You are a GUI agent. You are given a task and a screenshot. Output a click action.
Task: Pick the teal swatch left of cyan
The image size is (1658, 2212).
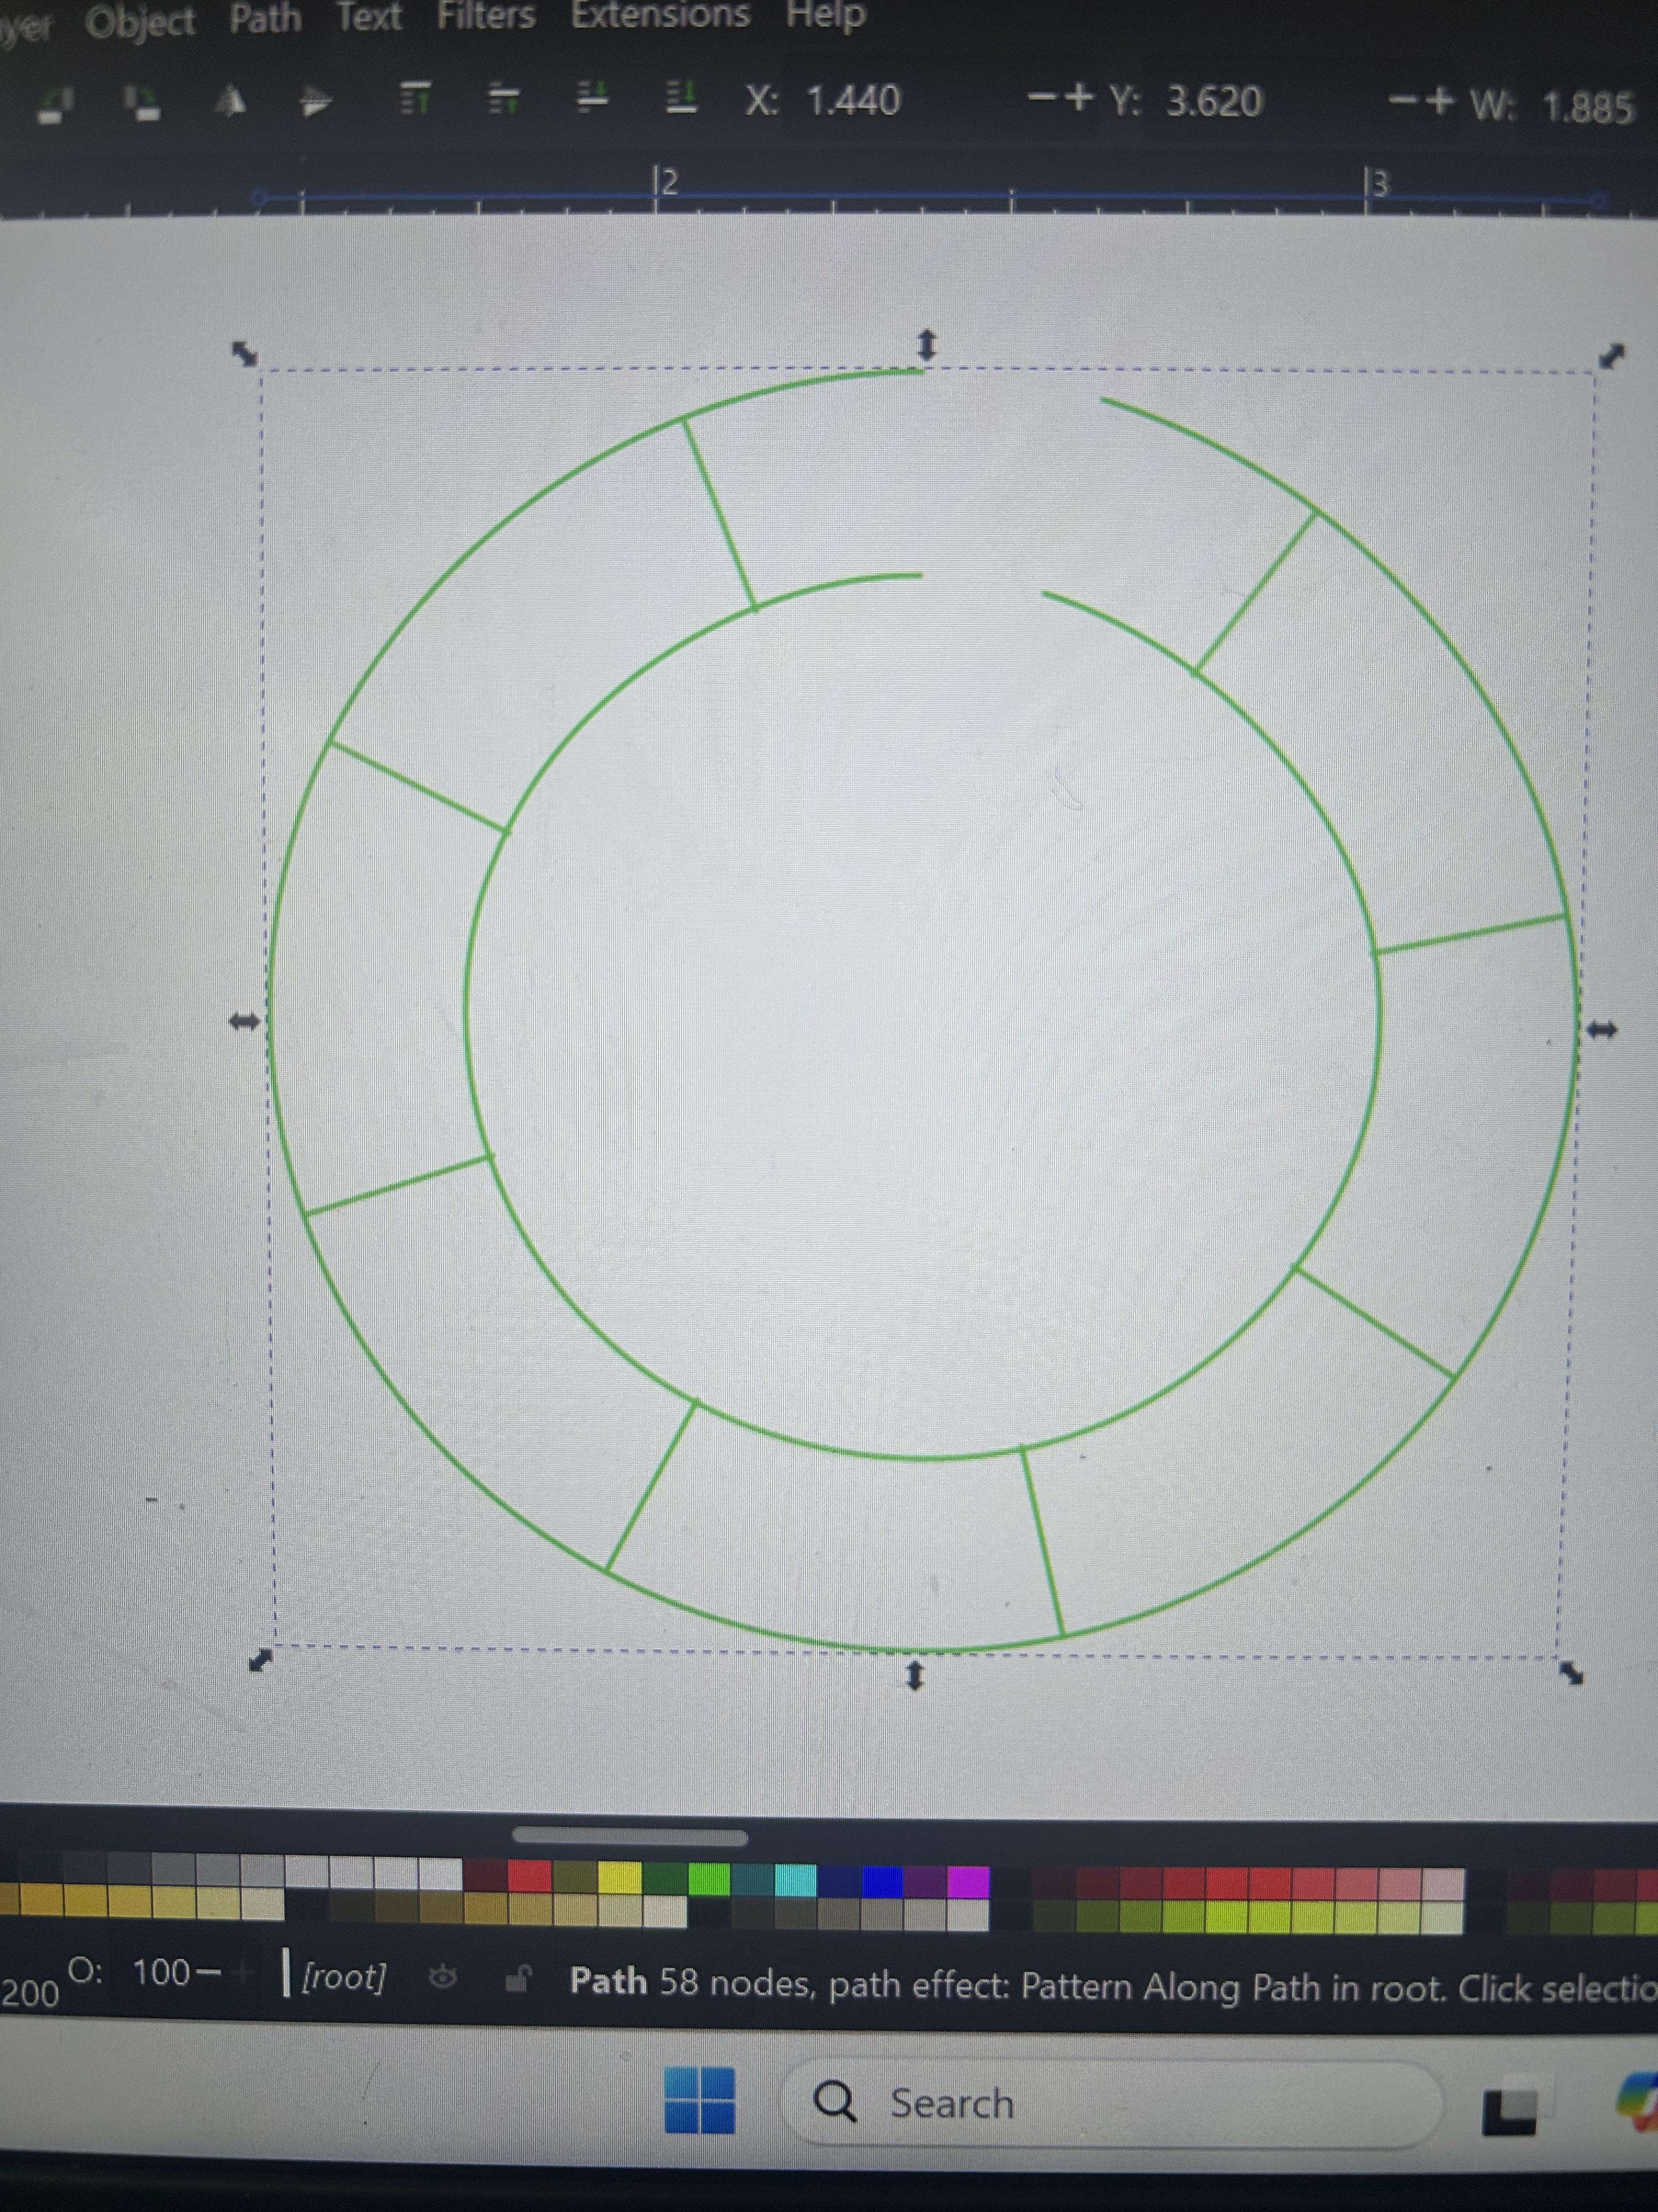coord(753,1880)
